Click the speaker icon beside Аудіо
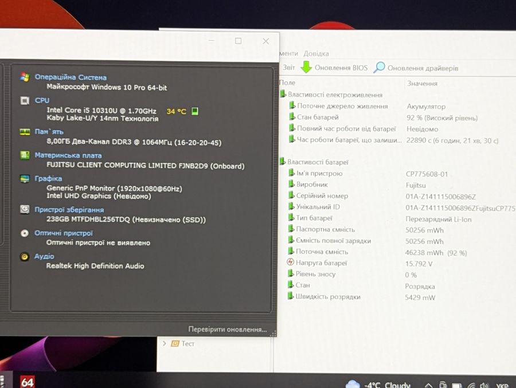This screenshot has width=516, height=388. (x=25, y=256)
